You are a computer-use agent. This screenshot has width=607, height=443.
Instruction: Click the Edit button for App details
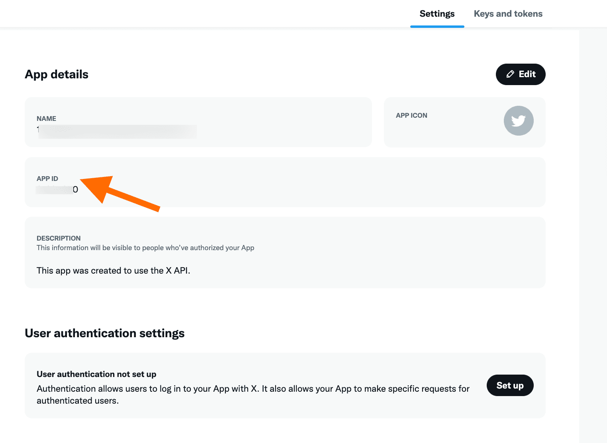(521, 74)
